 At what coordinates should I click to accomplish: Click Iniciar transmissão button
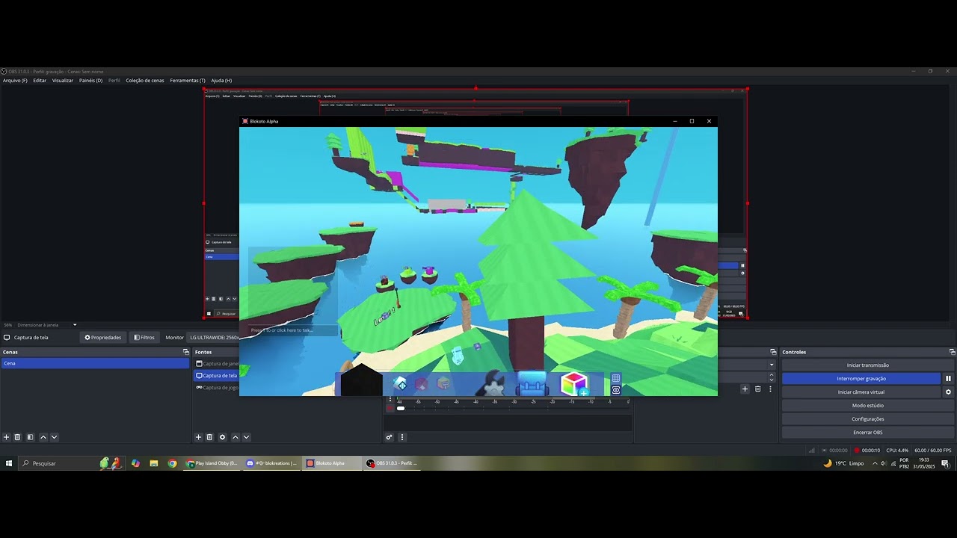pyautogui.click(x=868, y=365)
